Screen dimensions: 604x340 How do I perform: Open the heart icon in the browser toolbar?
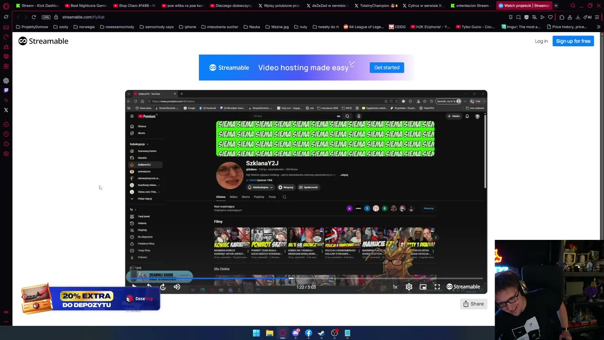click(x=550, y=17)
